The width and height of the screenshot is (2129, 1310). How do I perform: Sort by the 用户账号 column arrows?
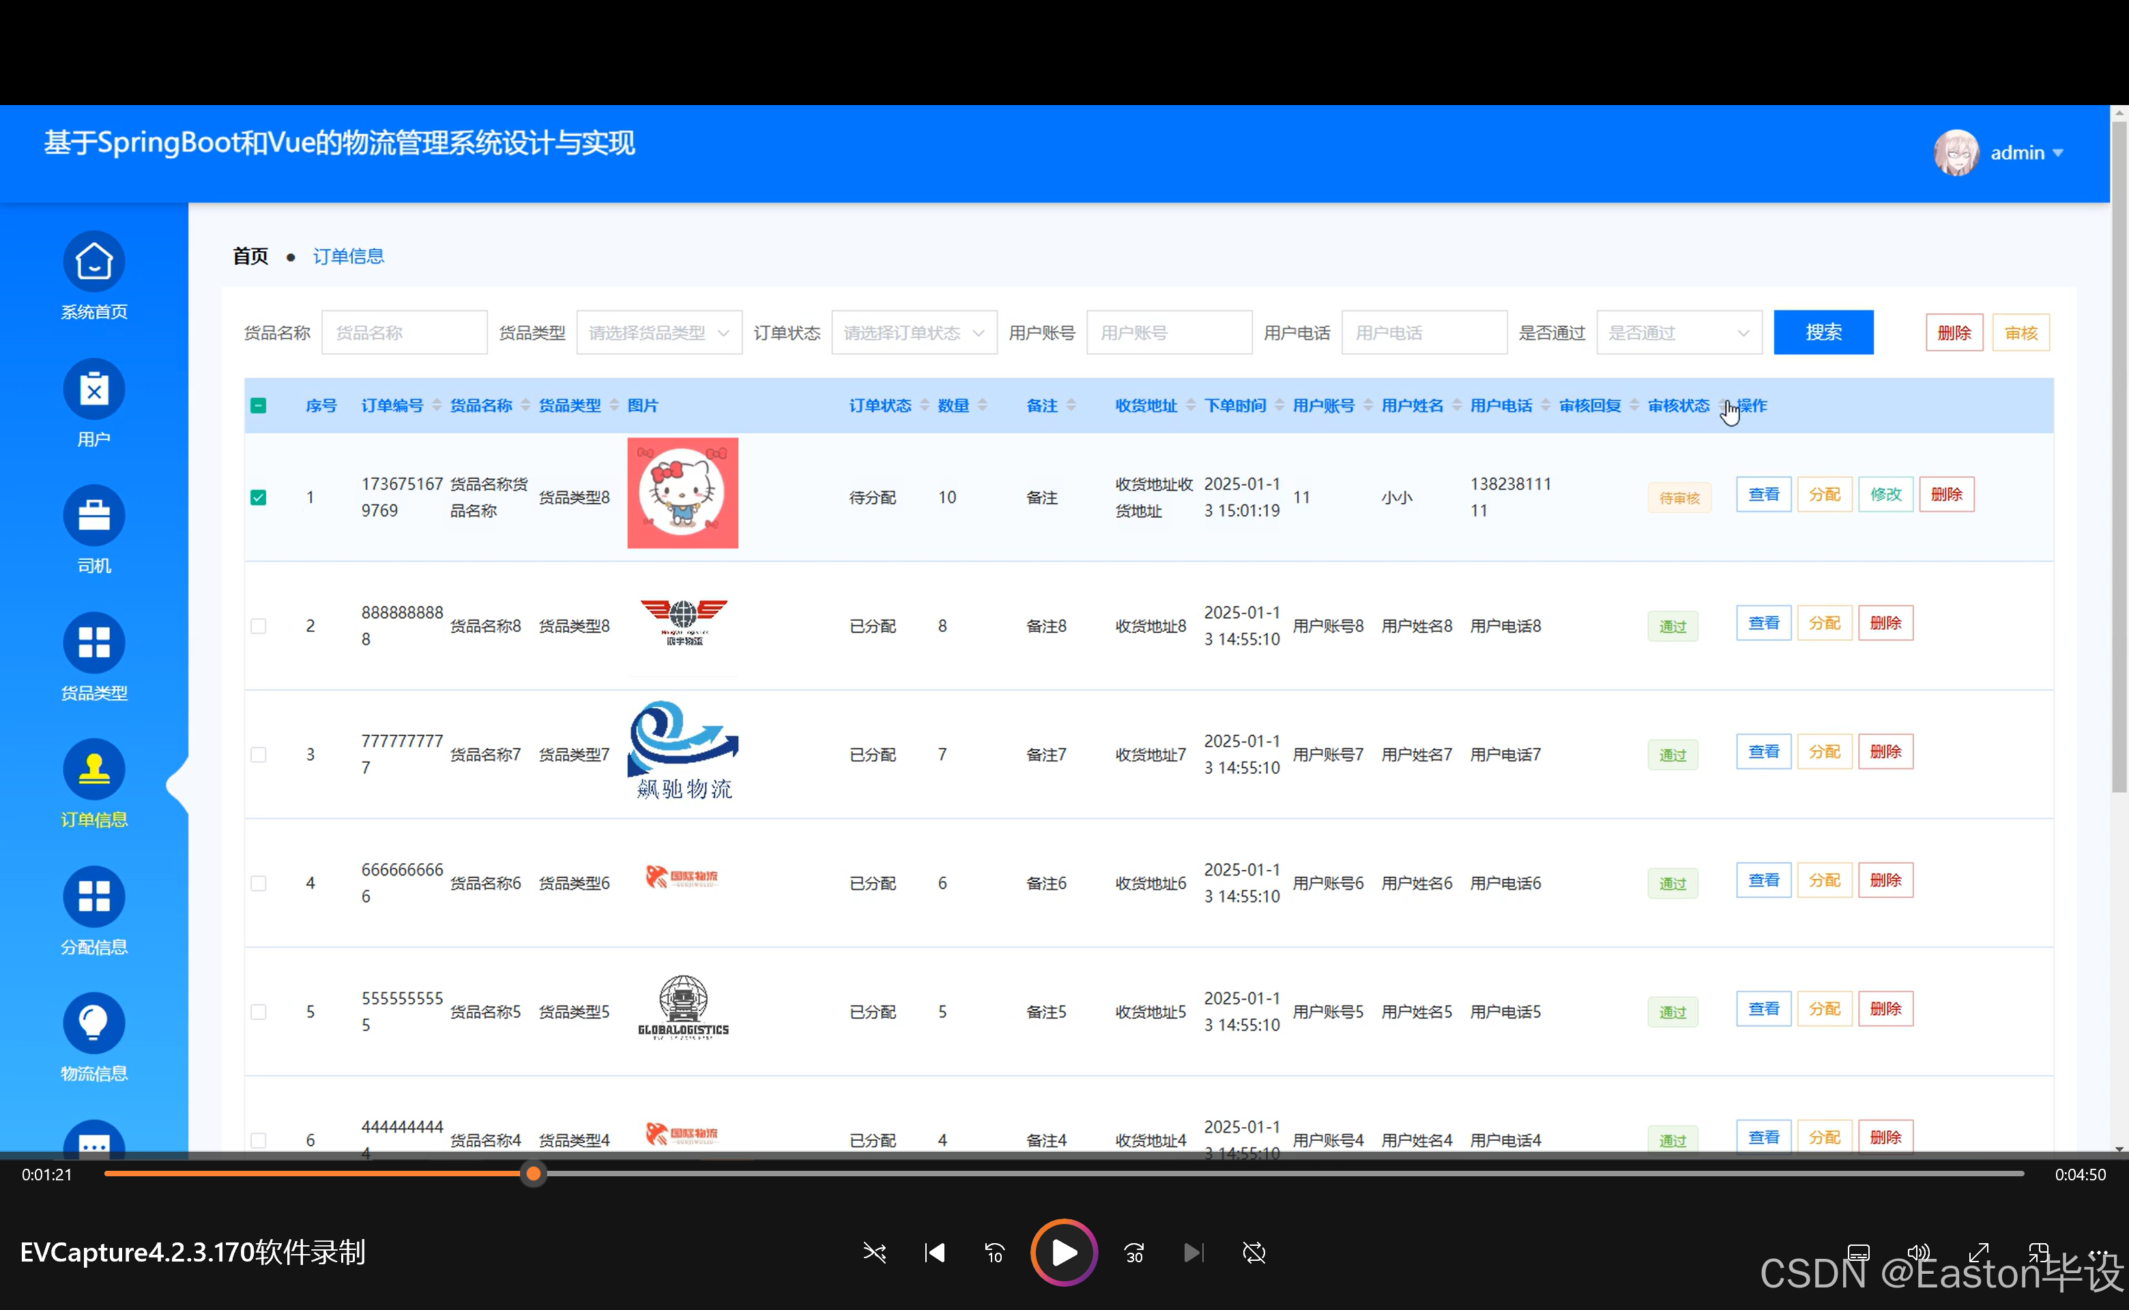[x=1368, y=405]
